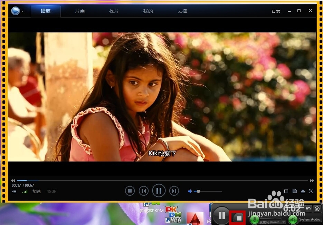This screenshot has height=225, width=323.
Task: Click the screenshot capture icon in player
Action: [286, 191]
